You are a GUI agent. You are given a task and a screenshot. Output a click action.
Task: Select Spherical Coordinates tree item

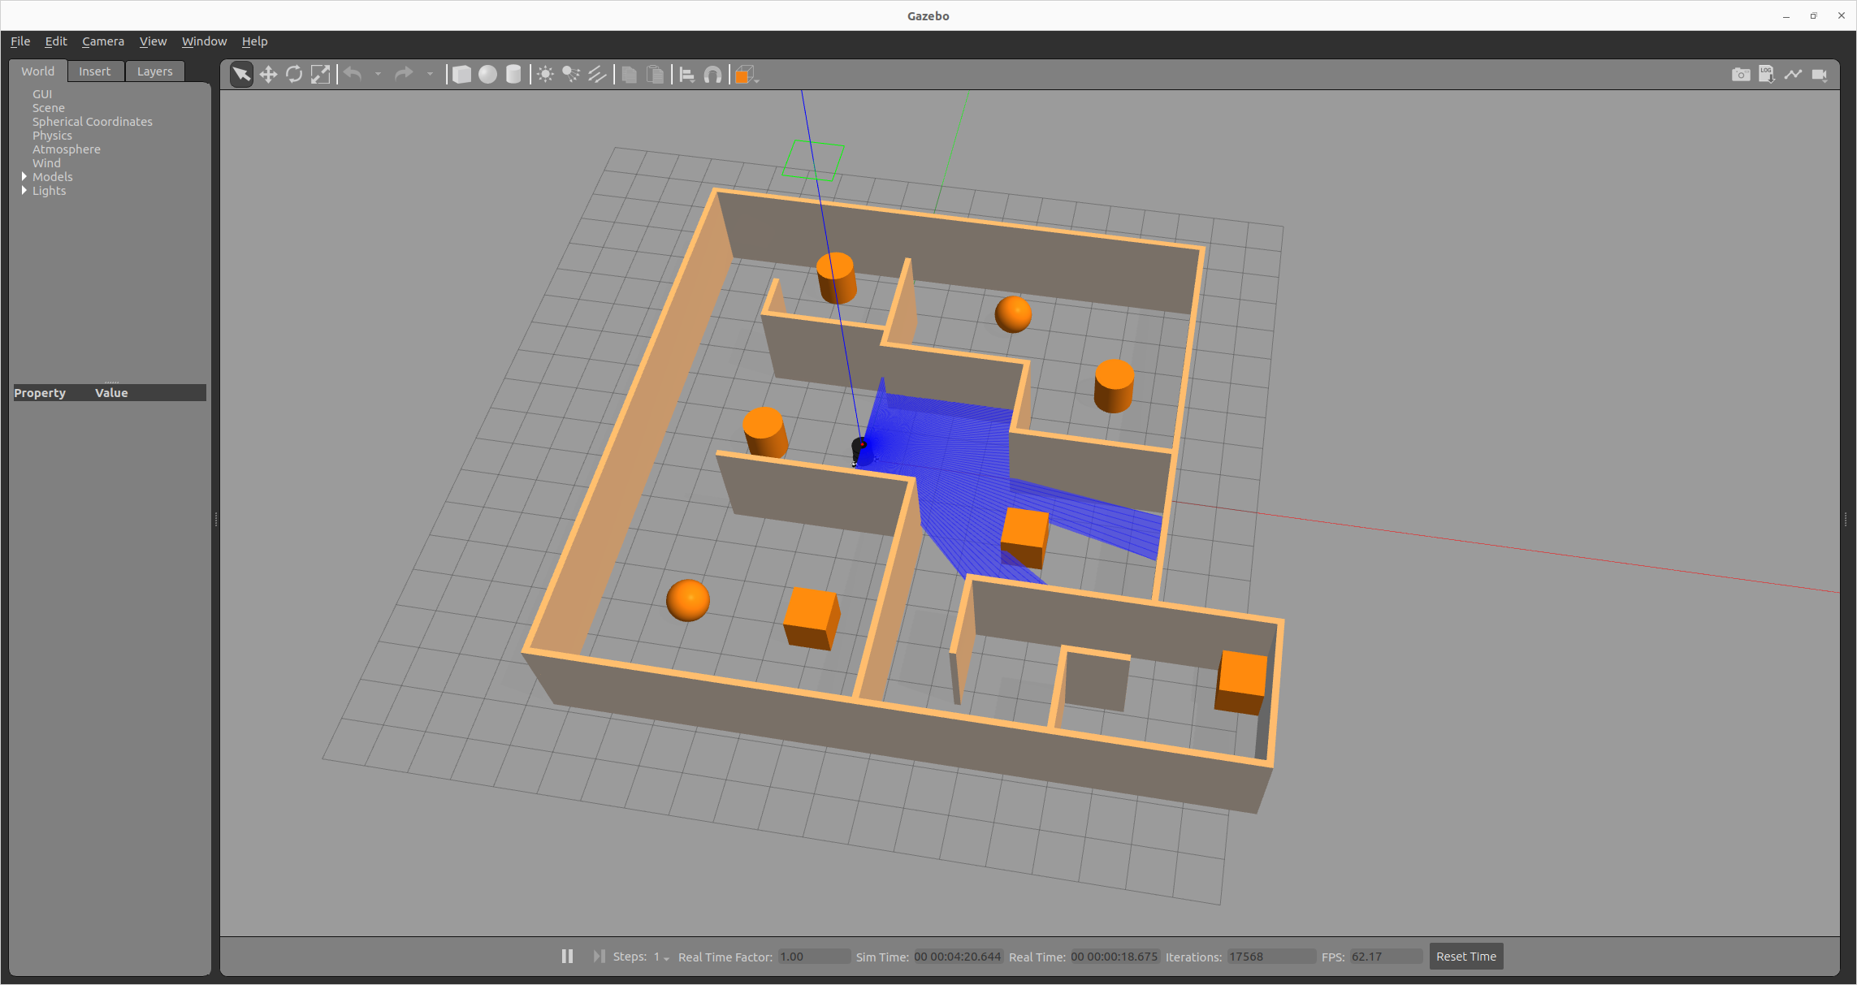pos(93,122)
